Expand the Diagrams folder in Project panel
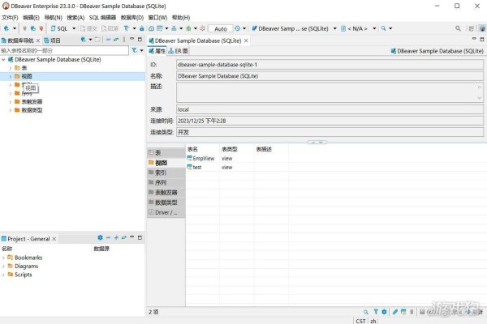This screenshot has width=487, height=324. pos(3,266)
